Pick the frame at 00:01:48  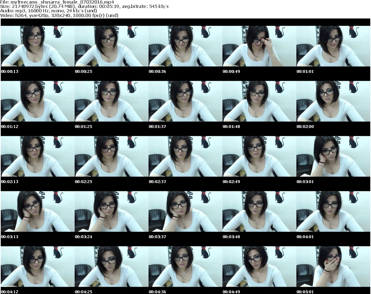259,101
